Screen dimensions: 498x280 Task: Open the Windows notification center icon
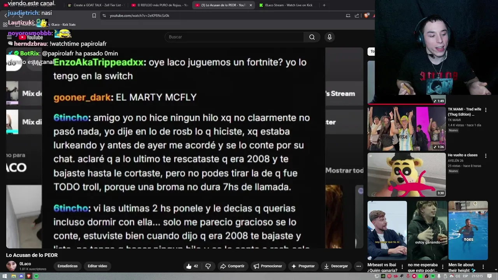pos(489,276)
